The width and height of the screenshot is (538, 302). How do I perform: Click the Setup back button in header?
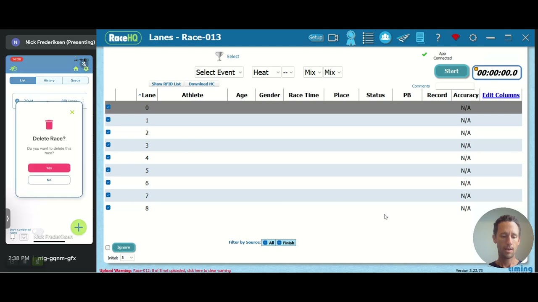[x=316, y=37]
